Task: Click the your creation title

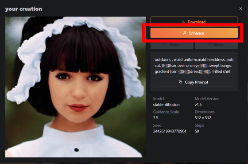Action: click(x=24, y=9)
